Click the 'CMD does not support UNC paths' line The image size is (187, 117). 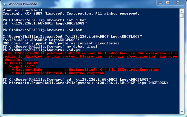click(x=62, y=43)
